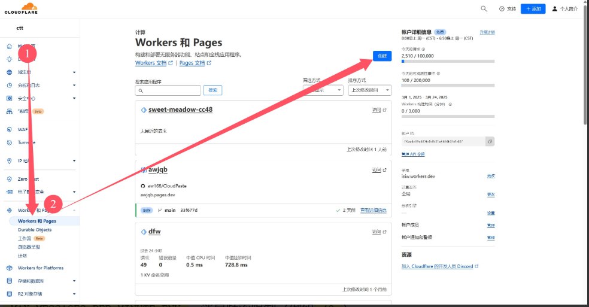The width and height of the screenshot is (589, 307).
Task: Open the sweet-meadow-cc48 application
Action: pos(180,110)
